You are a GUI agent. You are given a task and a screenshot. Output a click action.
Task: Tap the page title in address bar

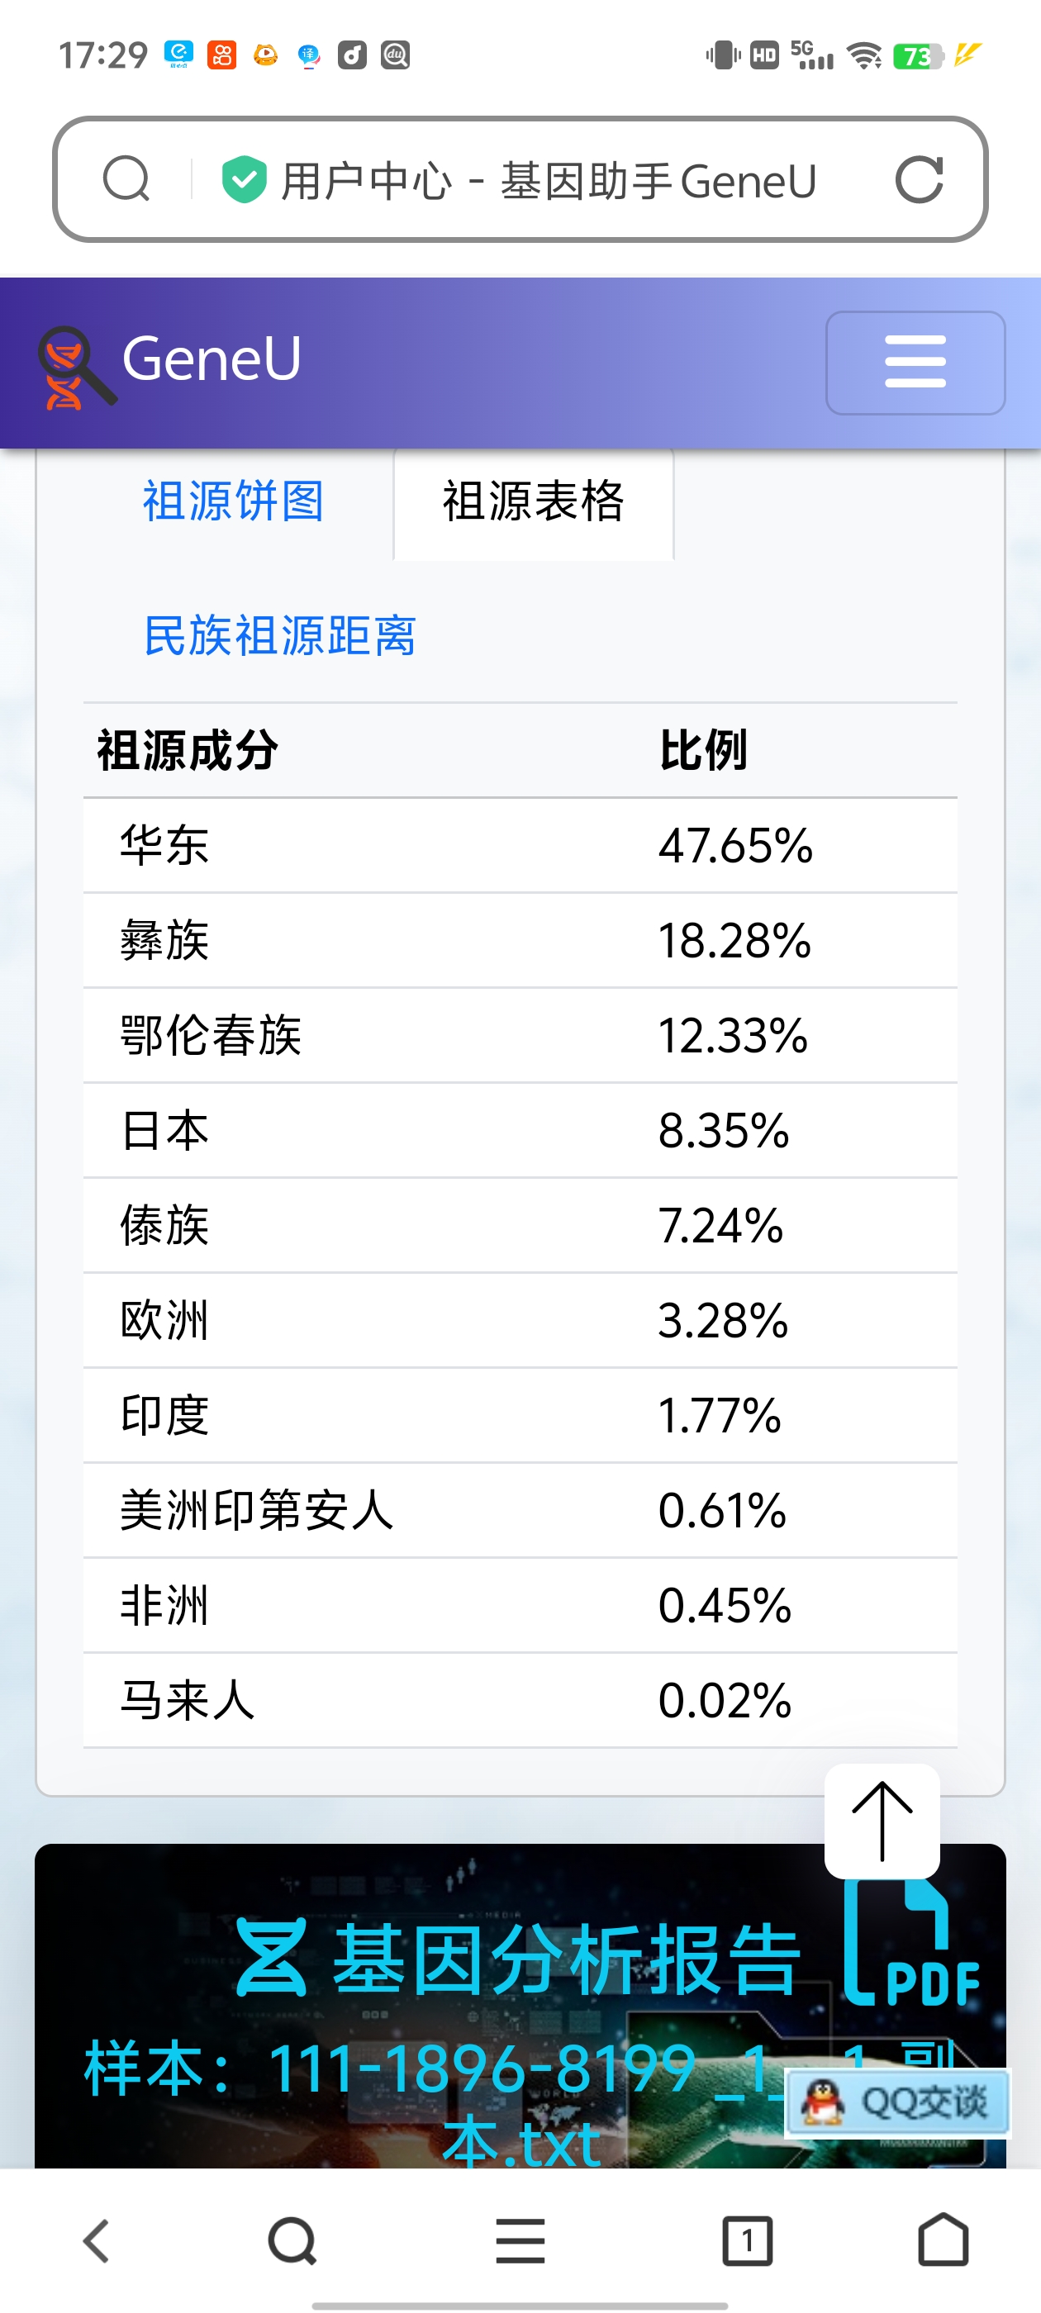[x=548, y=180]
